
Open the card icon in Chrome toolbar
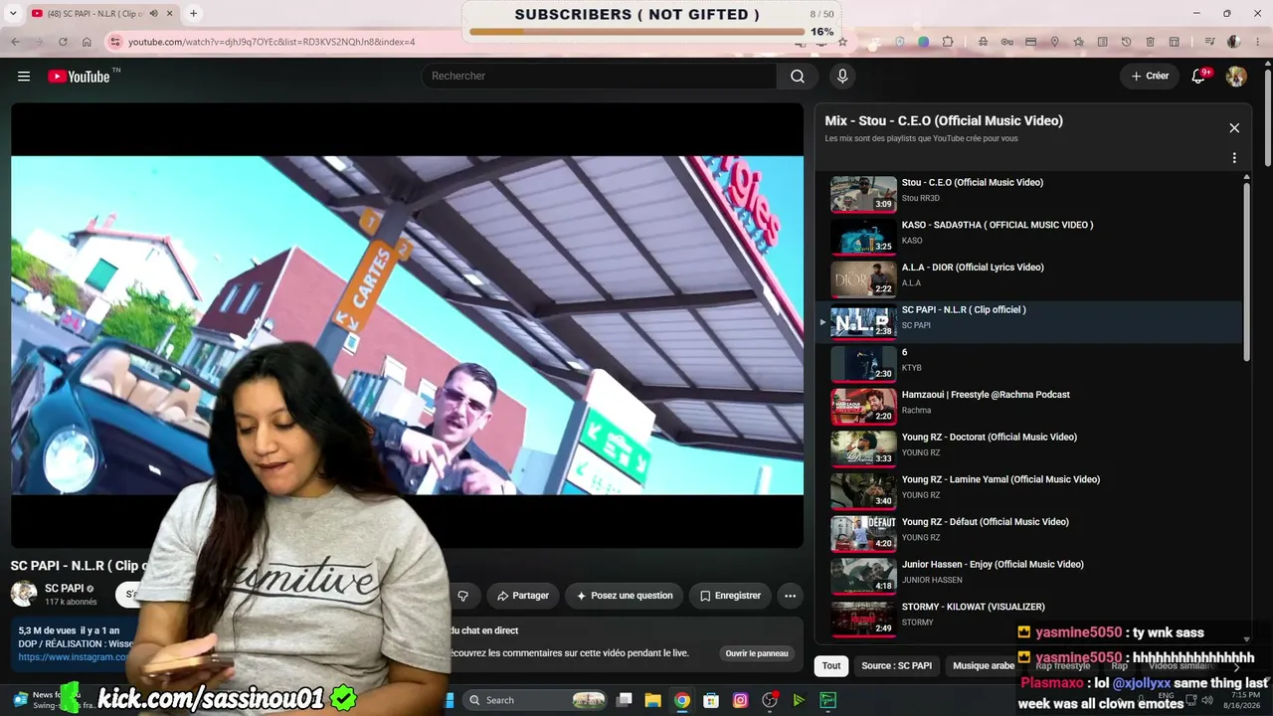(x=1030, y=42)
